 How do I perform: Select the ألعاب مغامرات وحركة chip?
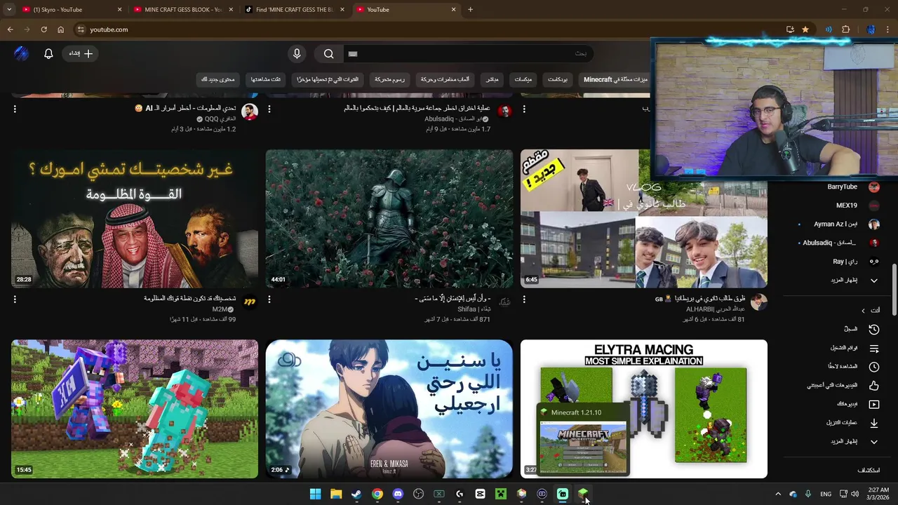coord(445,79)
